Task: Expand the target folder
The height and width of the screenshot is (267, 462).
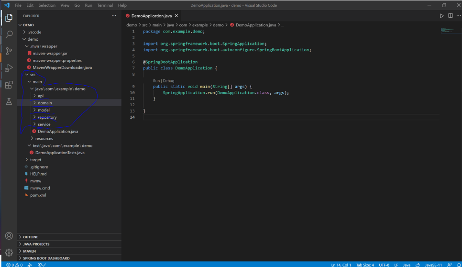Action: click(36, 160)
